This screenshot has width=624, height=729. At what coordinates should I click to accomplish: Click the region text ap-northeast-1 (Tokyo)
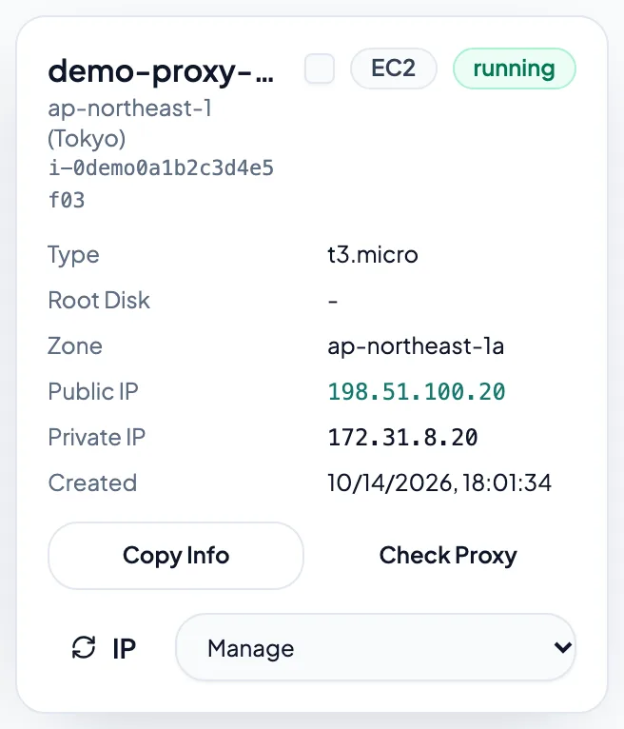pos(130,123)
